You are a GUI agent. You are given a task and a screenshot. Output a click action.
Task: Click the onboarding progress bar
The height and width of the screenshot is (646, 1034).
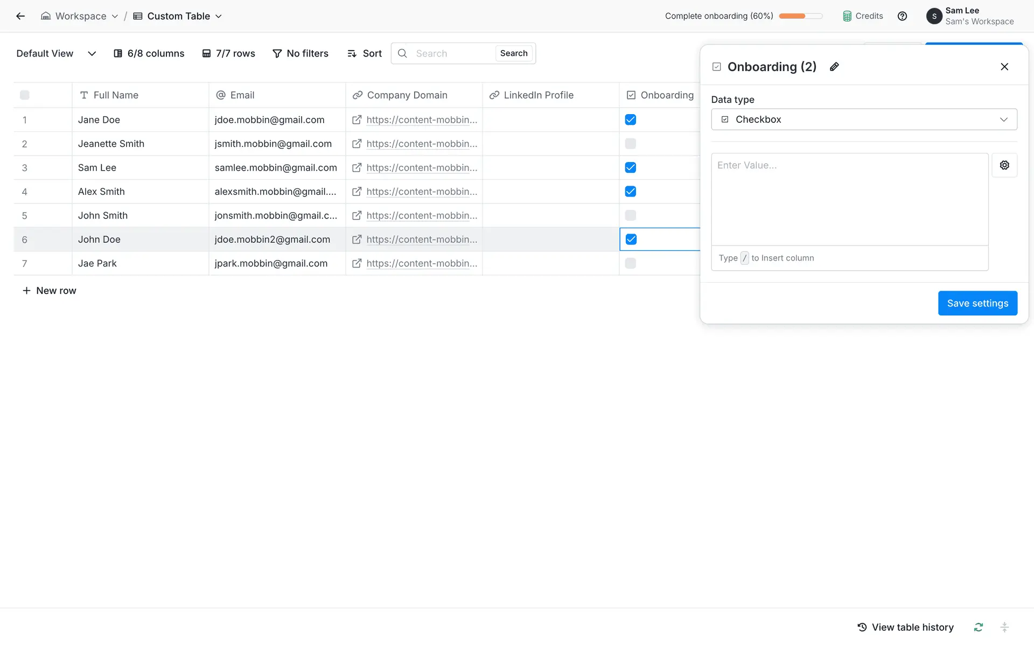pyautogui.click(x=800, y=16)
